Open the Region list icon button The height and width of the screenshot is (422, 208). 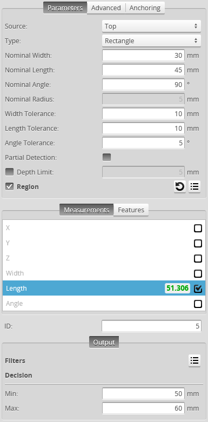(194, 186)
